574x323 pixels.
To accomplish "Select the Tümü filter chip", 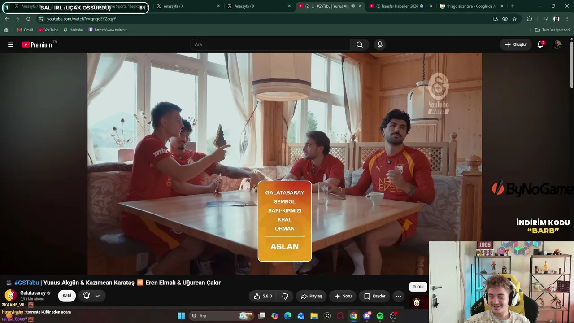I will [x=418, y=287].
